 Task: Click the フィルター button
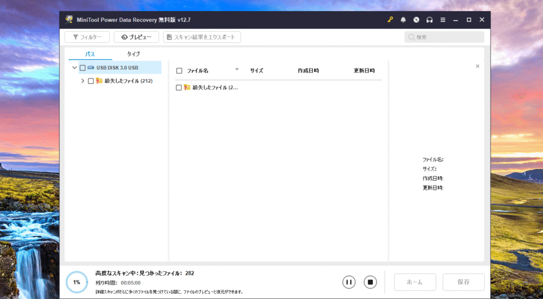(87, 37)
